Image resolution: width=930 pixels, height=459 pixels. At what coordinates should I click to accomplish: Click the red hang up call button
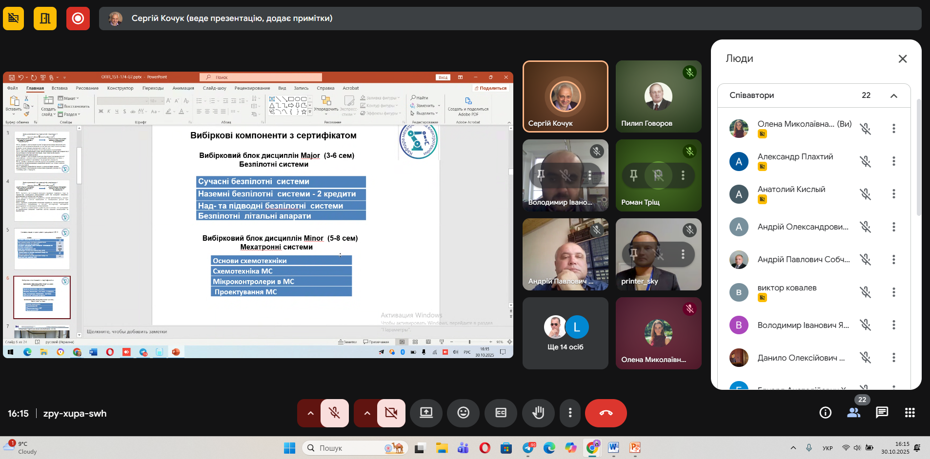coord(606,413)
